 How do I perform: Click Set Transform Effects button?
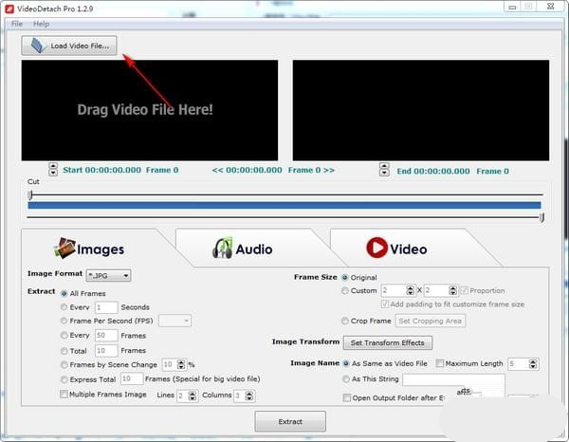[388, 342]
